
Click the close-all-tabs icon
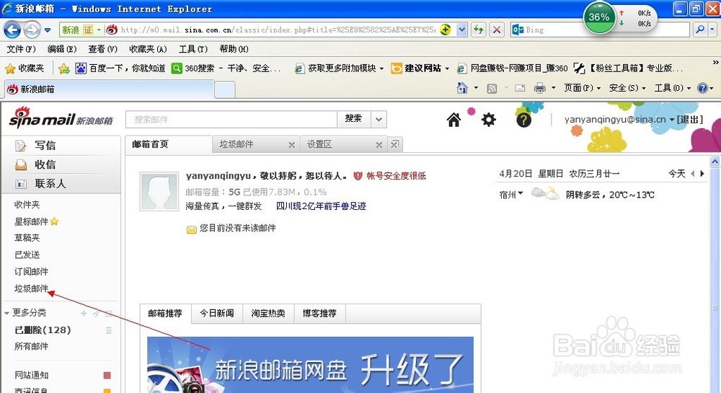pos(394,144)
